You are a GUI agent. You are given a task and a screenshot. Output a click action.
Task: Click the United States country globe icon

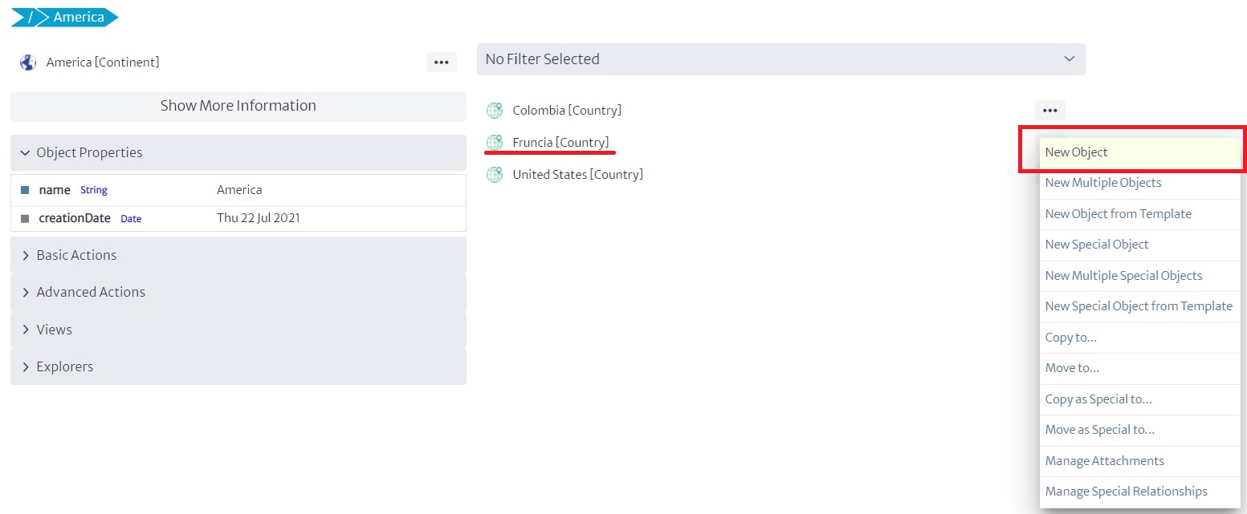pyautogui.click(x=495, y=175)
